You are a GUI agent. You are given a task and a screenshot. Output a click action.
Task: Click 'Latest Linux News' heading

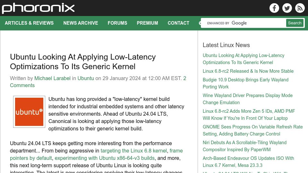tap(226, 45)
